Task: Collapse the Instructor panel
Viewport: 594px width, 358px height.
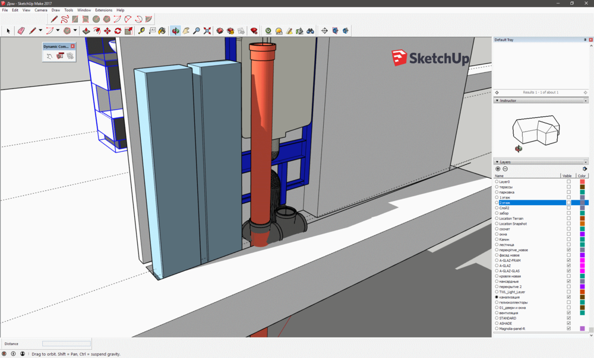Action: 497,101
